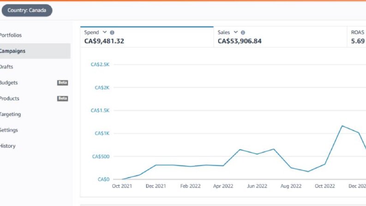
Task: Click the CA$0 axis label
Action: click(103, 179)
